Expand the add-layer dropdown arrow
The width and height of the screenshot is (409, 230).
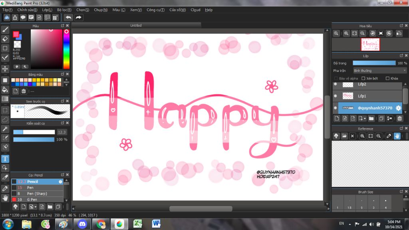(365, 119)
